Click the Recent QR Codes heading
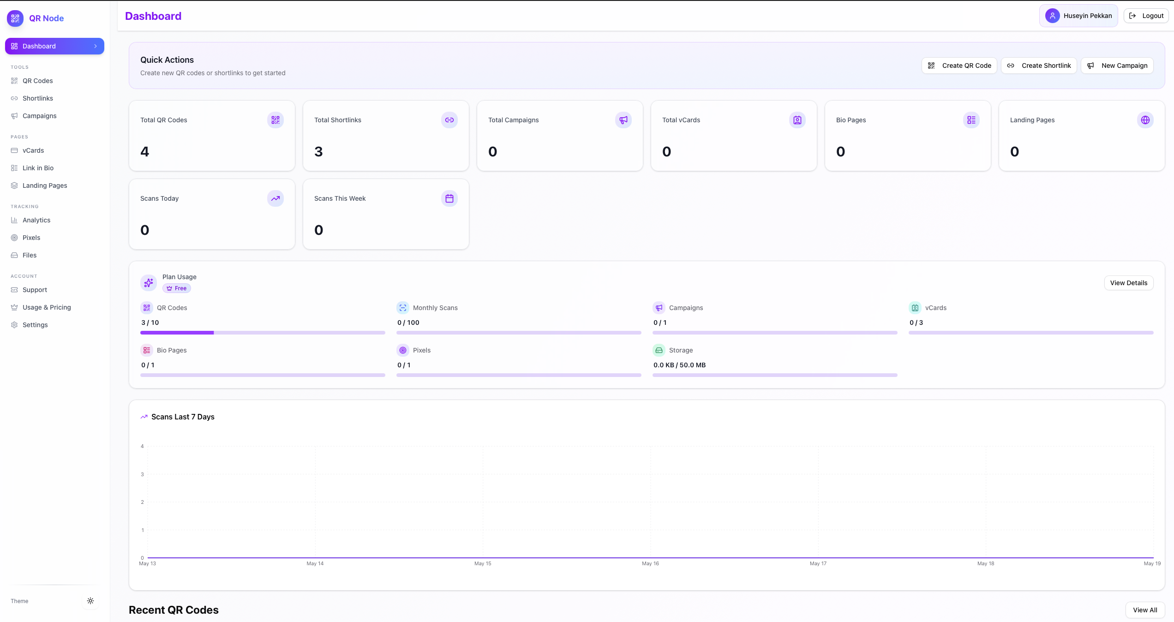 pyautogui.click(x=174, y=610)
